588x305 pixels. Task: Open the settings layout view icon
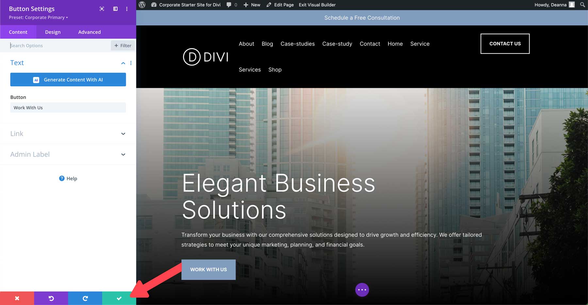click(x=115, y=9)
